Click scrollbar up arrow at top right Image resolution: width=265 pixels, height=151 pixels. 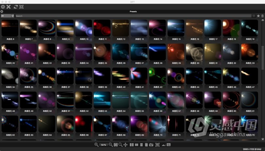click(263, 20)
